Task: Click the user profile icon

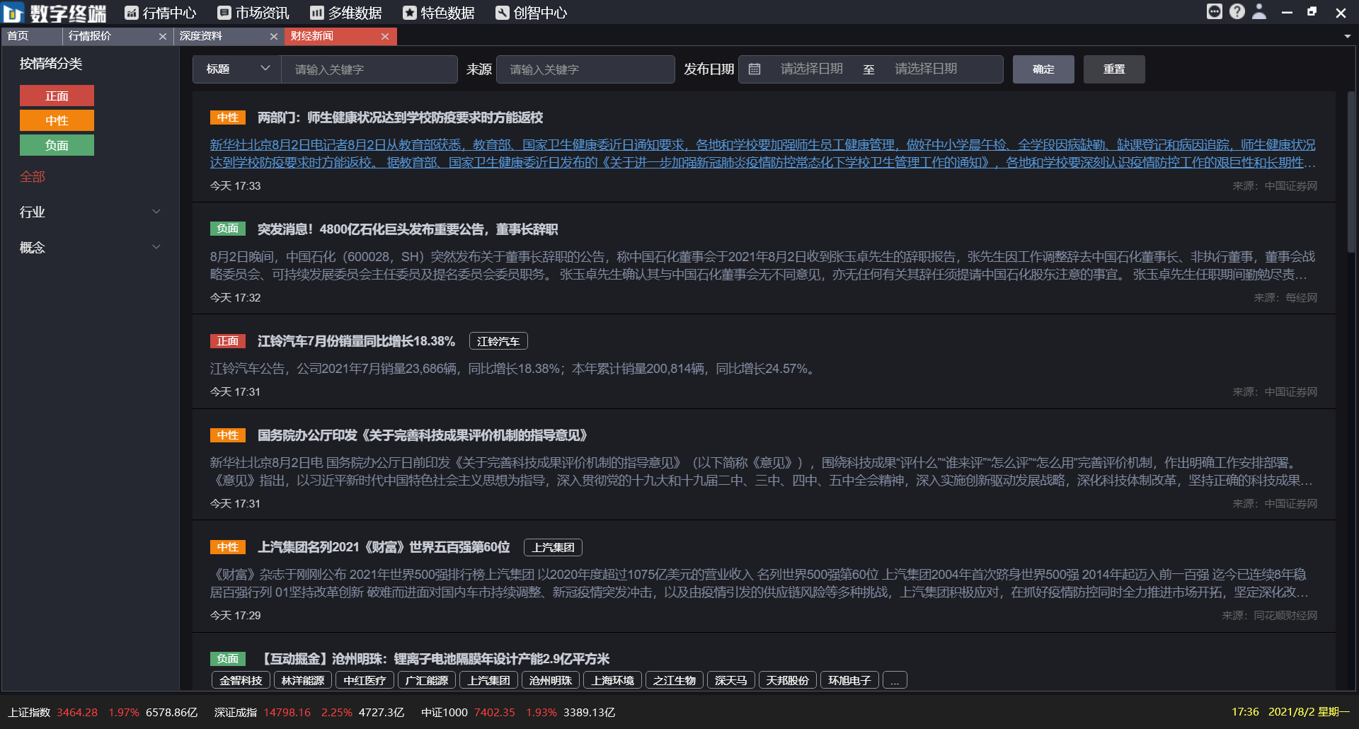Action: tap(1260, 11)
